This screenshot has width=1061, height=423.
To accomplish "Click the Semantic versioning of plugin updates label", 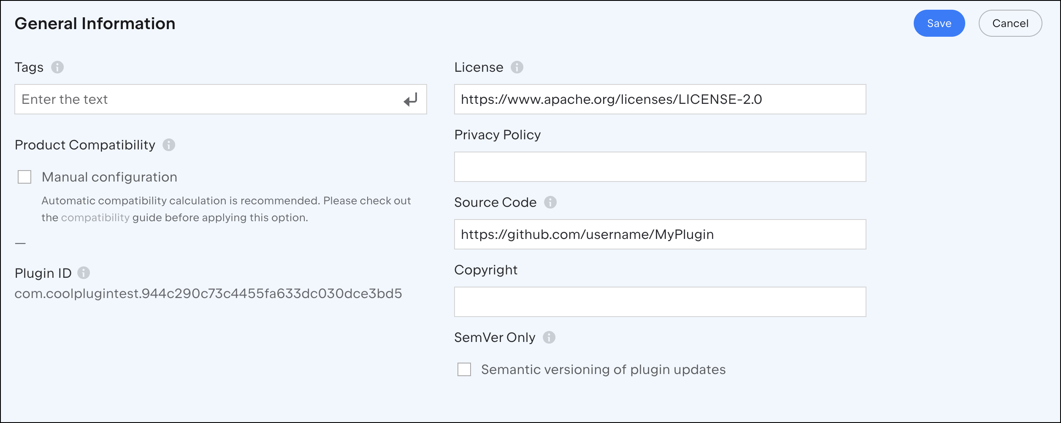I will tap(604, 369).
